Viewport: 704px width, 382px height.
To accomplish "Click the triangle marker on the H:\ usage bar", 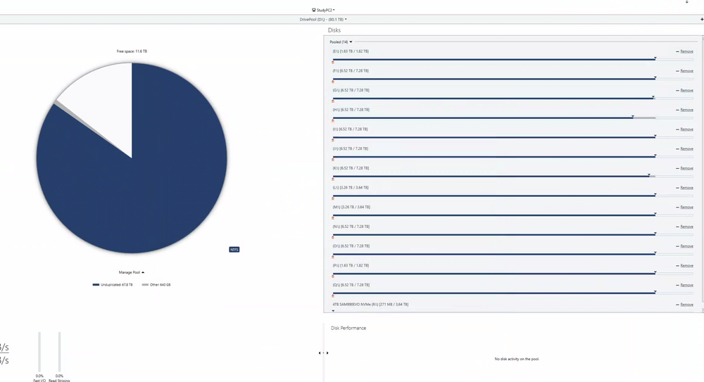I will coord(633,117).
